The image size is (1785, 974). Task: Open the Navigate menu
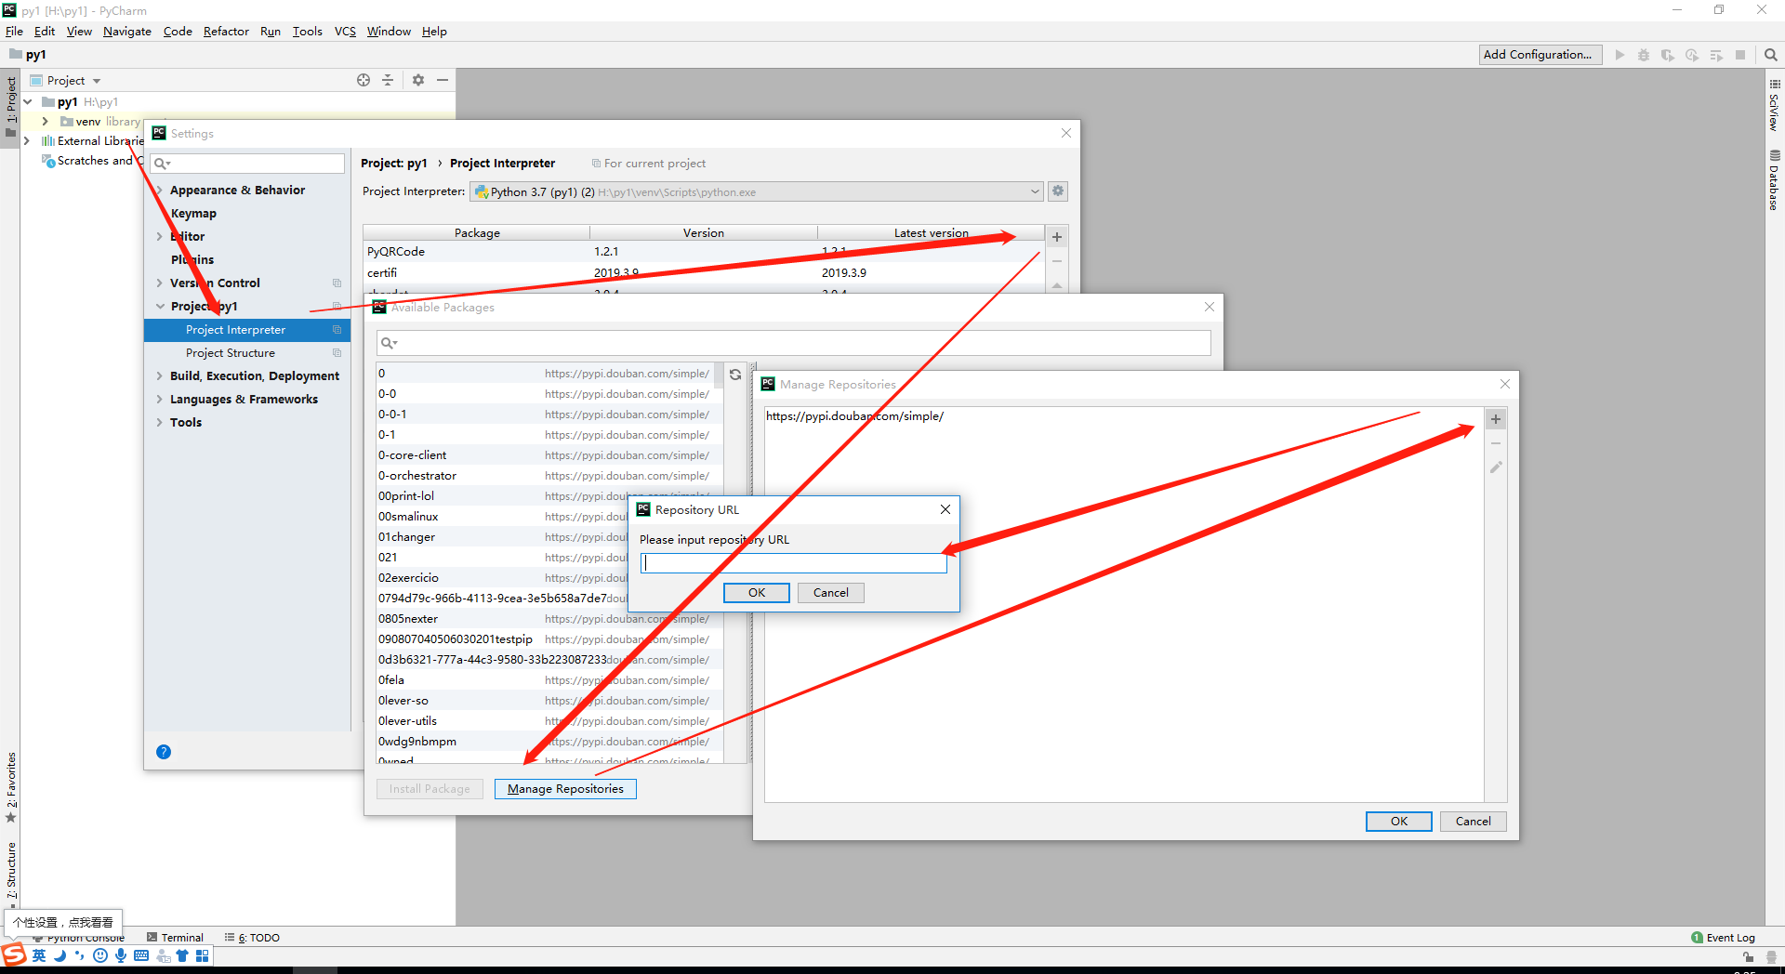pyautogui.click(x=127, y=31)
